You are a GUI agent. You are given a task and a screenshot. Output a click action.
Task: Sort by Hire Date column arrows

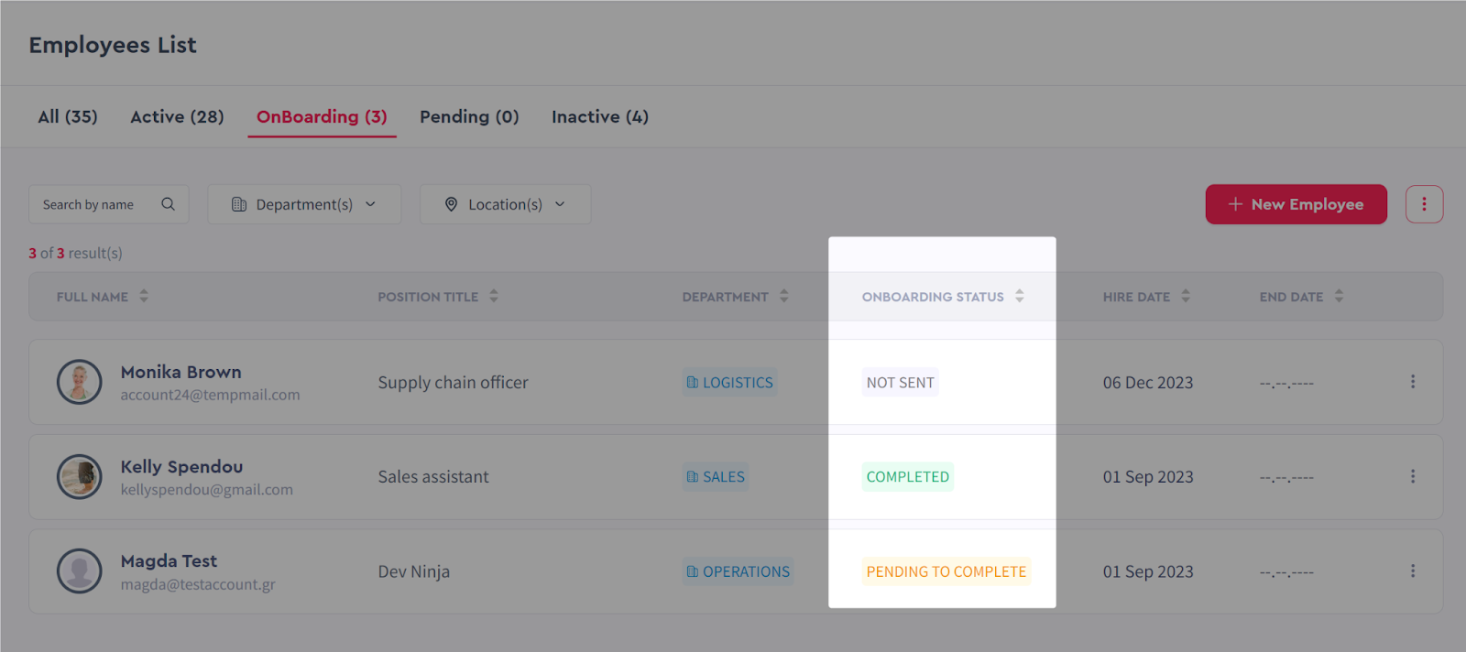[x=1186, y=296]
